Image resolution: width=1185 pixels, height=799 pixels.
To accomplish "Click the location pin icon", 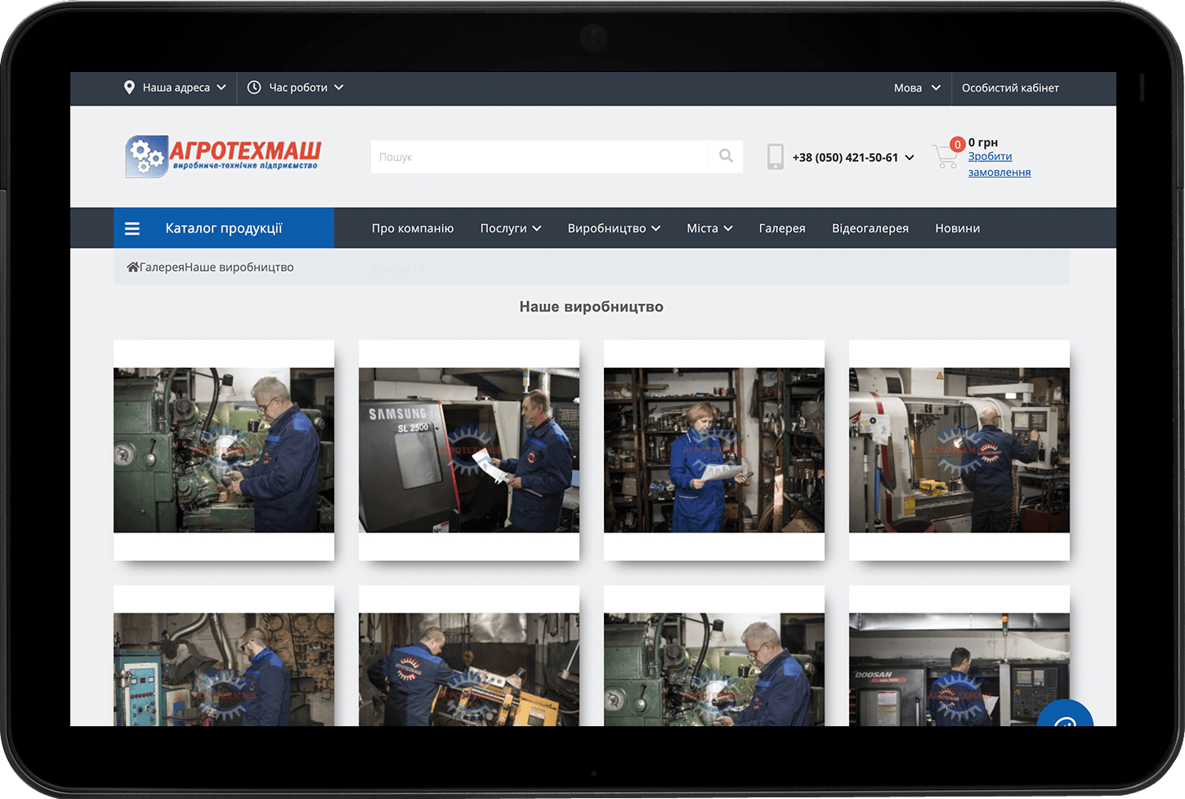I will [x=129, y=88].
